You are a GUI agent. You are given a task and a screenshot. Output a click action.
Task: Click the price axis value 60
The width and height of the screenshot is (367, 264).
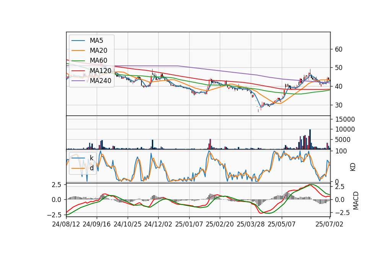point(338,49)
